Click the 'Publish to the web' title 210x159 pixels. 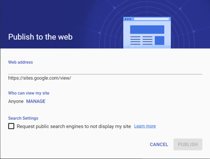tap(40, 37)
